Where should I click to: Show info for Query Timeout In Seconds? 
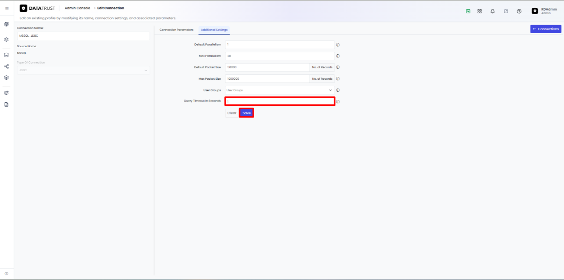(338, 102)
